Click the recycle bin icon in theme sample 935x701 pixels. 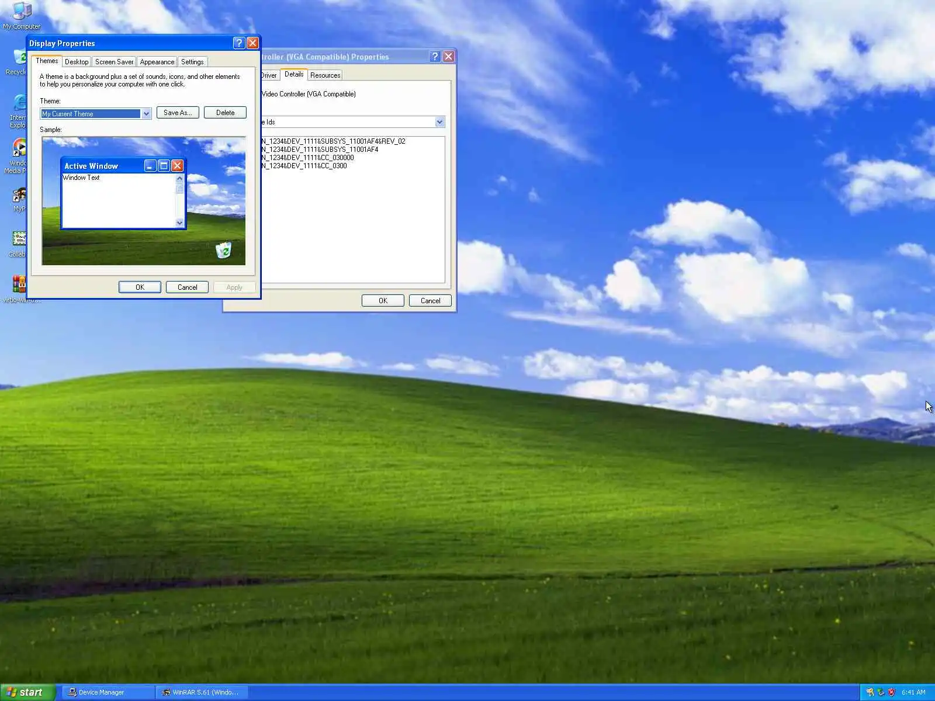[223, 250]
